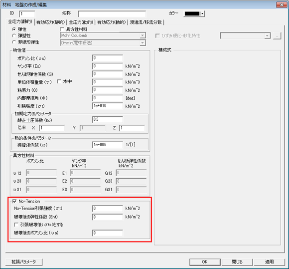Click the OK button
This screenshot has height=269, width=289.
click(x=205, y=262)
